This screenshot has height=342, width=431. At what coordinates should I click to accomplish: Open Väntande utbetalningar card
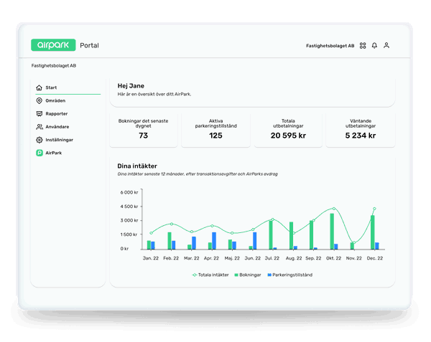click(361, 130)
